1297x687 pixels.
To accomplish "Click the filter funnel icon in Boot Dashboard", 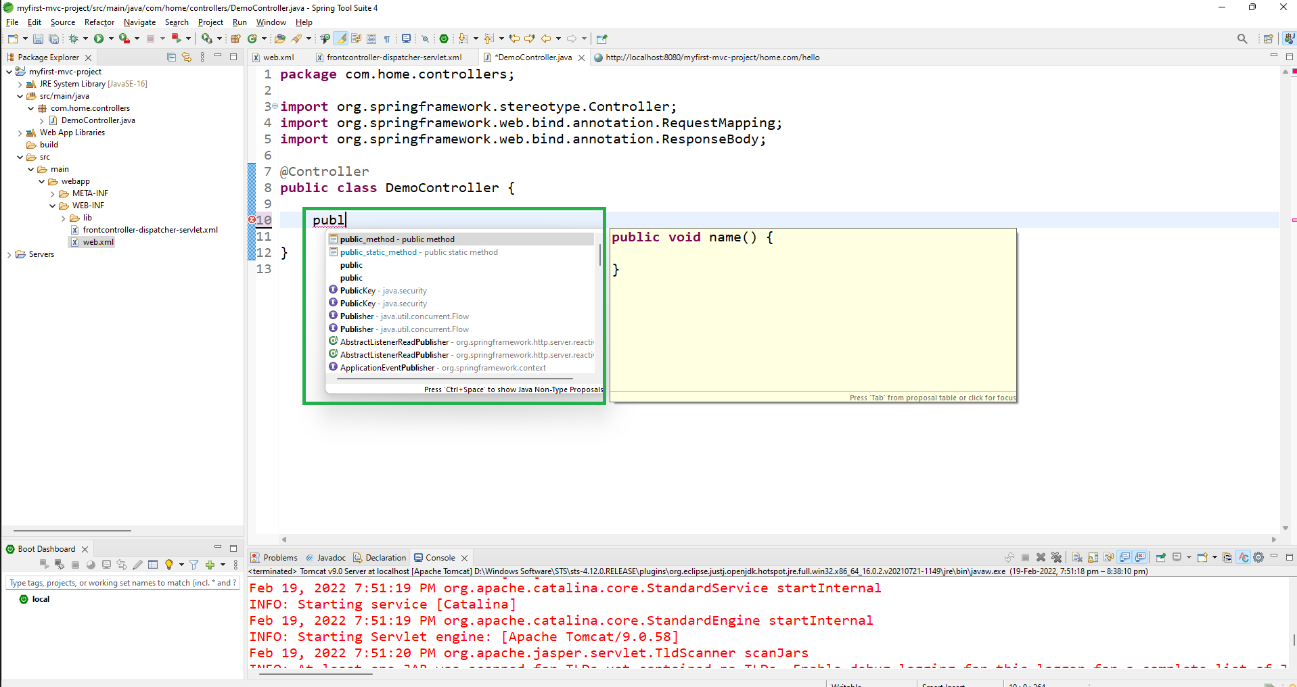I will pyautogui.click(x=194, y=565).
